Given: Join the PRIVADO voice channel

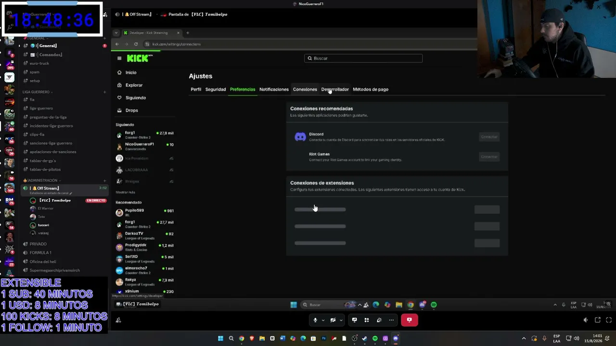Looking at the screenshot, I should tap(38, 244).
